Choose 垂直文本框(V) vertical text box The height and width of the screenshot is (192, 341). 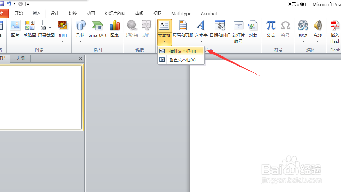pyautogui.click(x=181, y=60)
